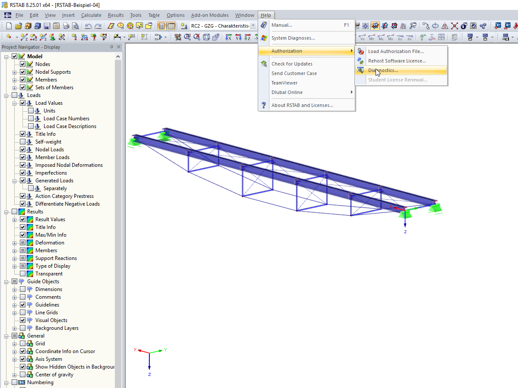
Task: Click the dimension tool icon
Action: pos(117,37)
